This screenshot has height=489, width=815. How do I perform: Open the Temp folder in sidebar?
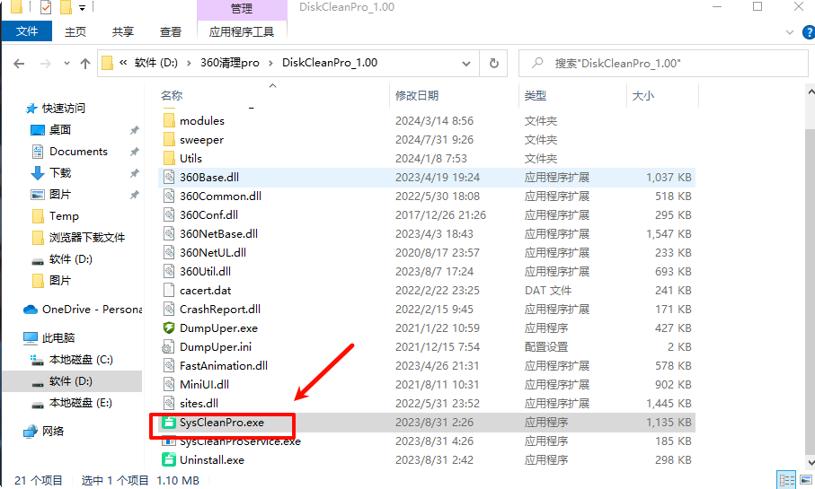tap(64, 216)
